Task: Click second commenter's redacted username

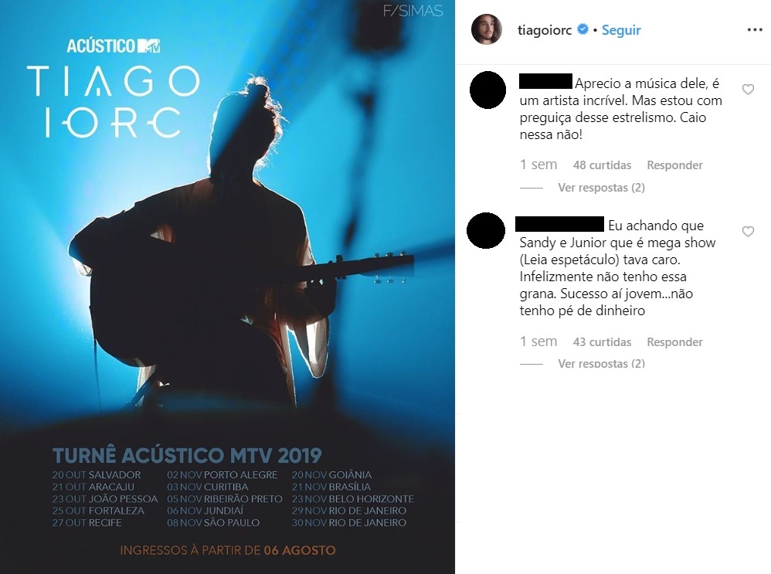Action: 559,224
